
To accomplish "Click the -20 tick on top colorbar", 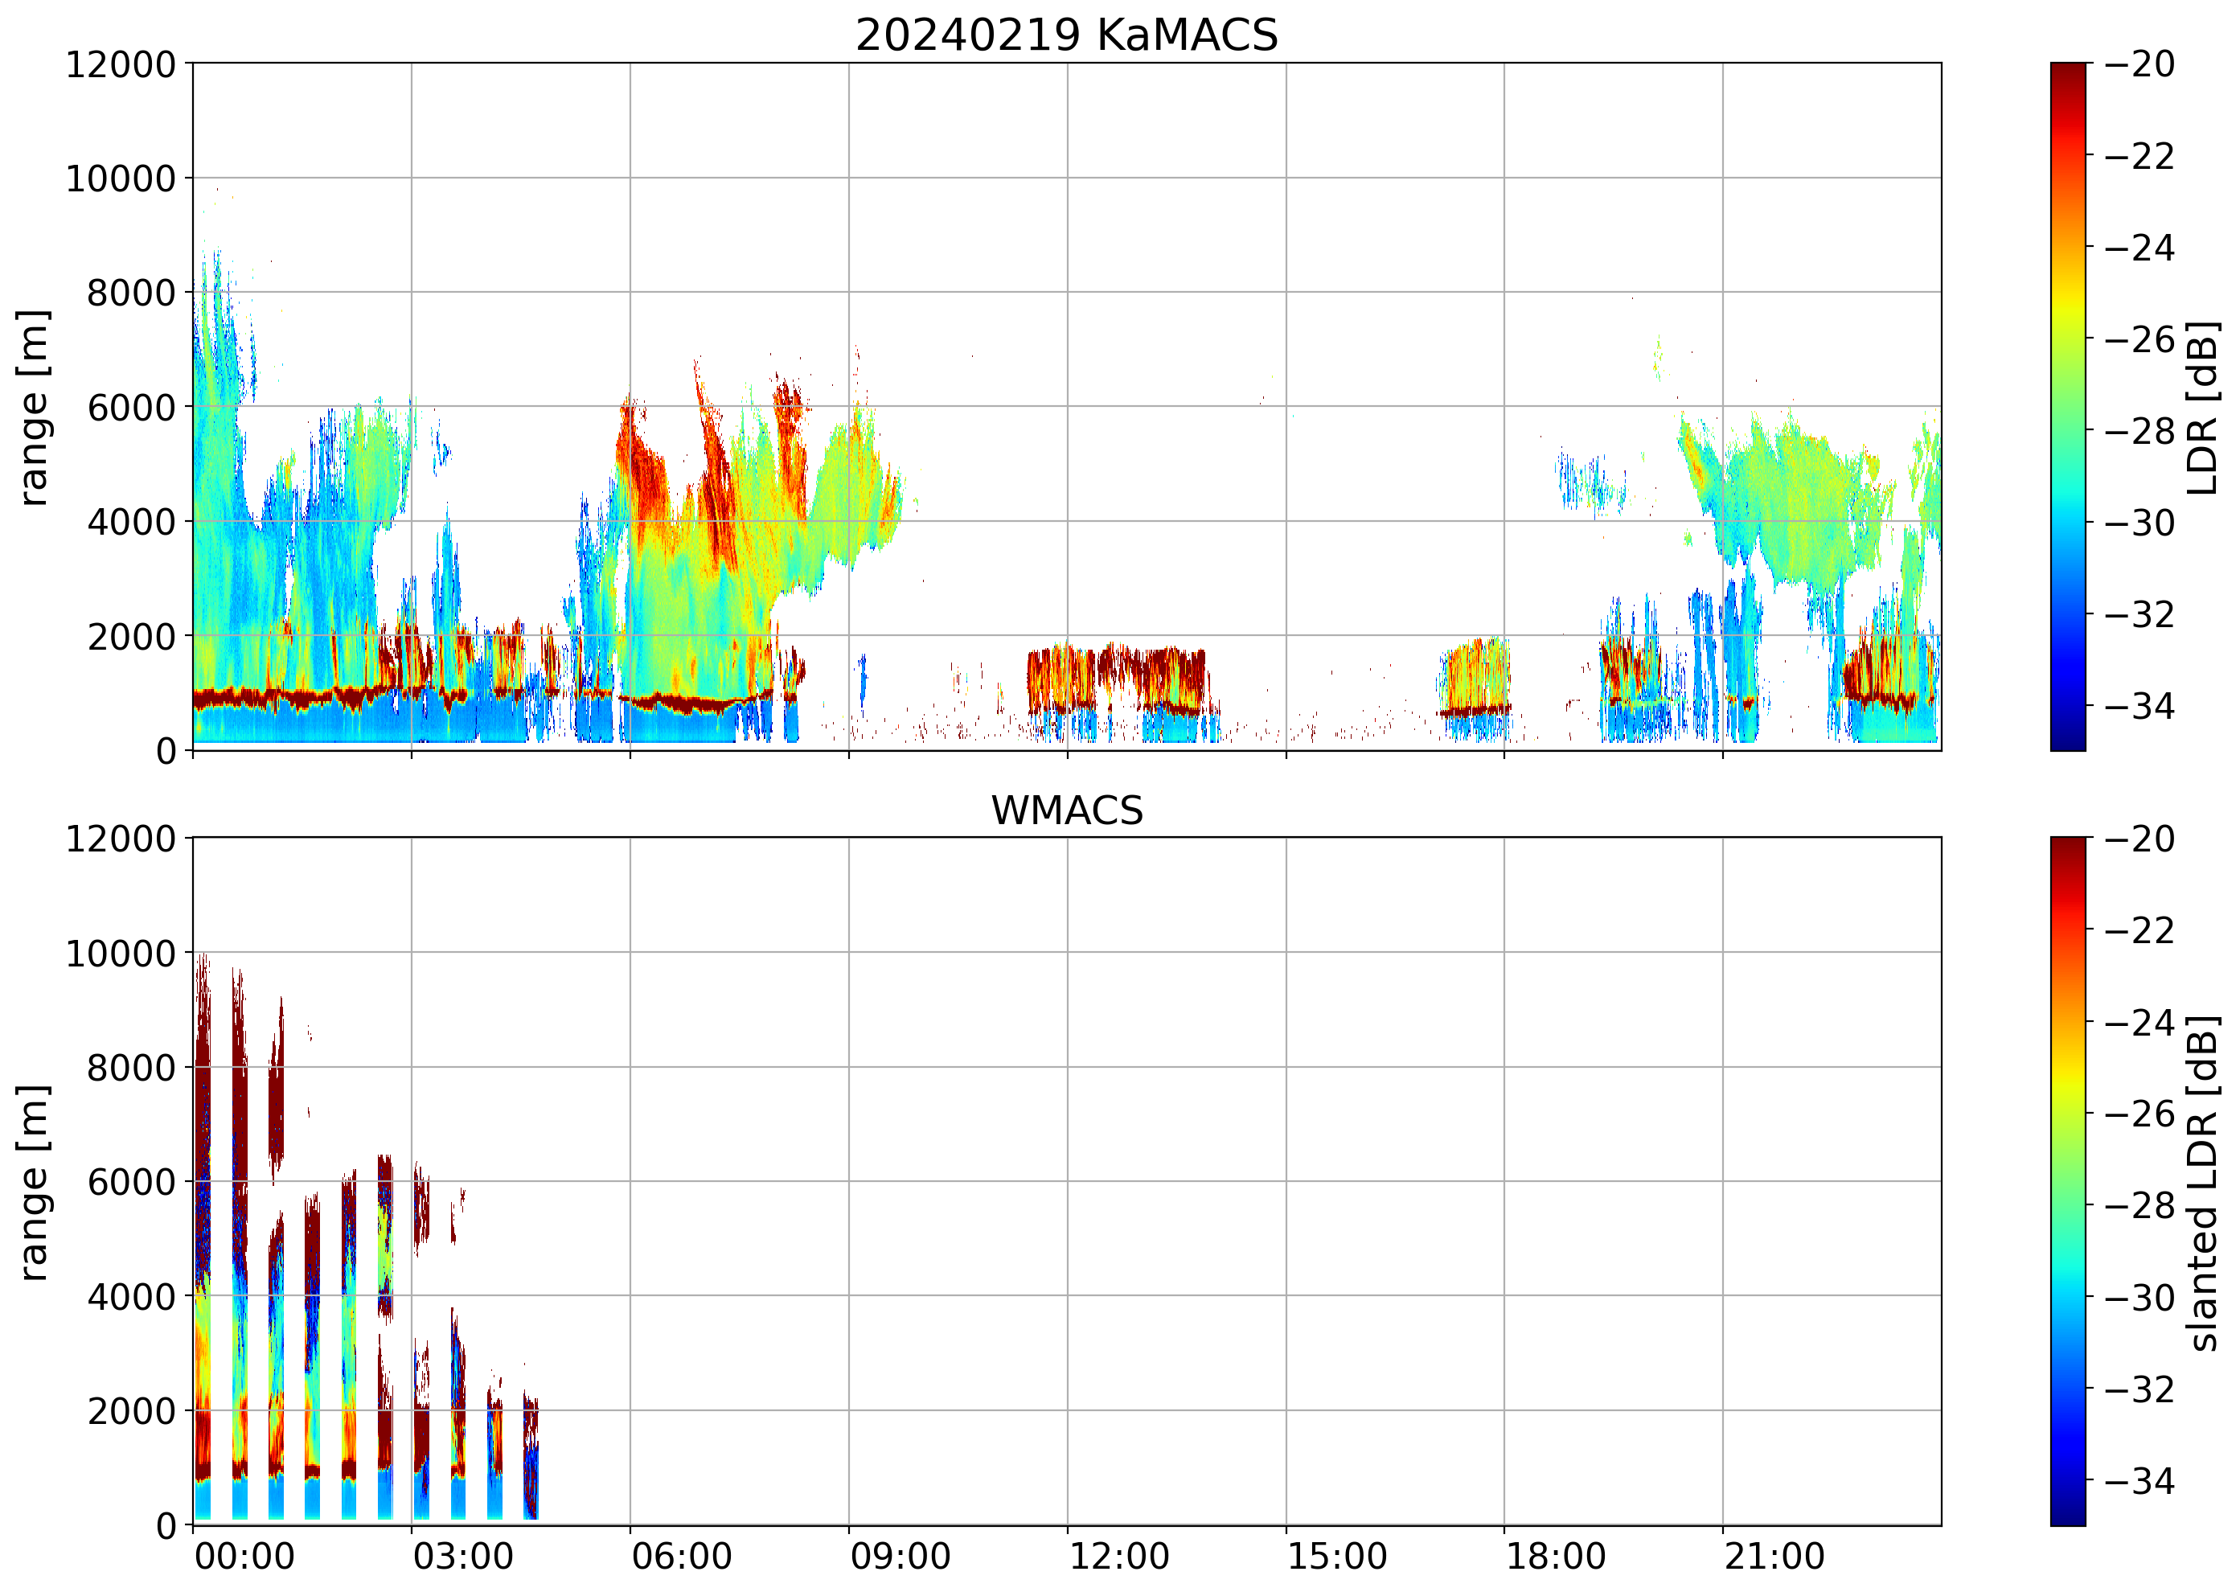I will pyautogui.click(x=2138, y=64).
